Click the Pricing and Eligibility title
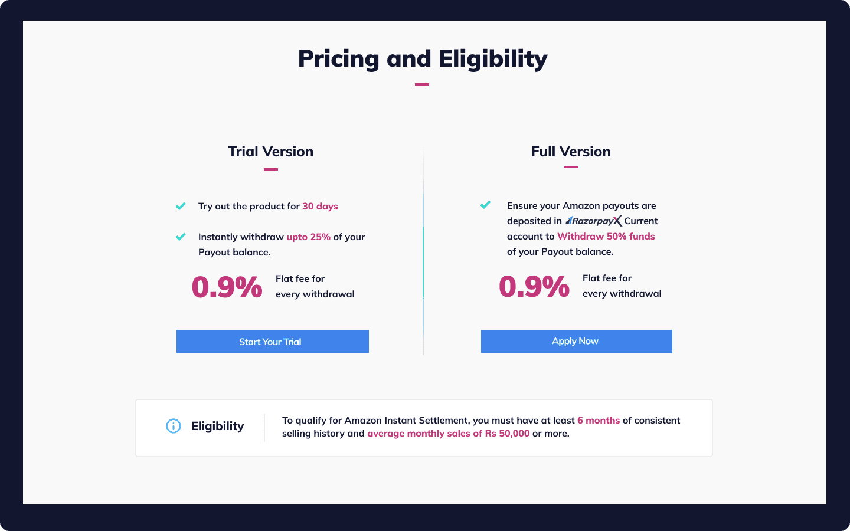Image resolution: width=850 pixels, height=531 pixels. point(423,59)
